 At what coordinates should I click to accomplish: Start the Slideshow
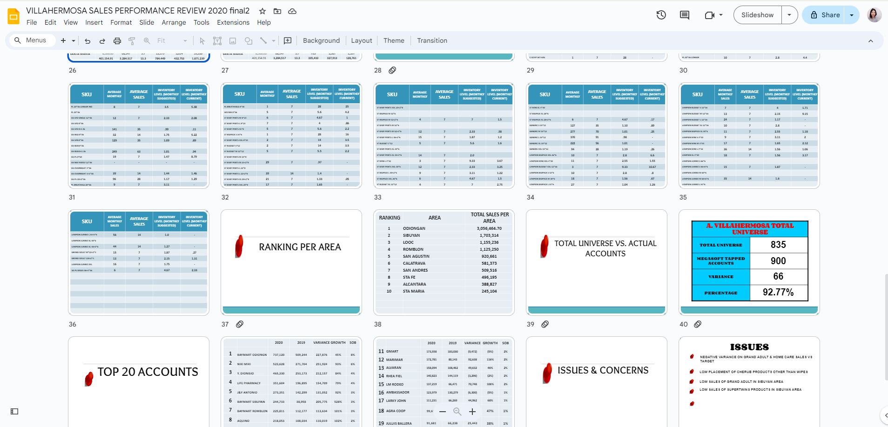pos(758,15)
